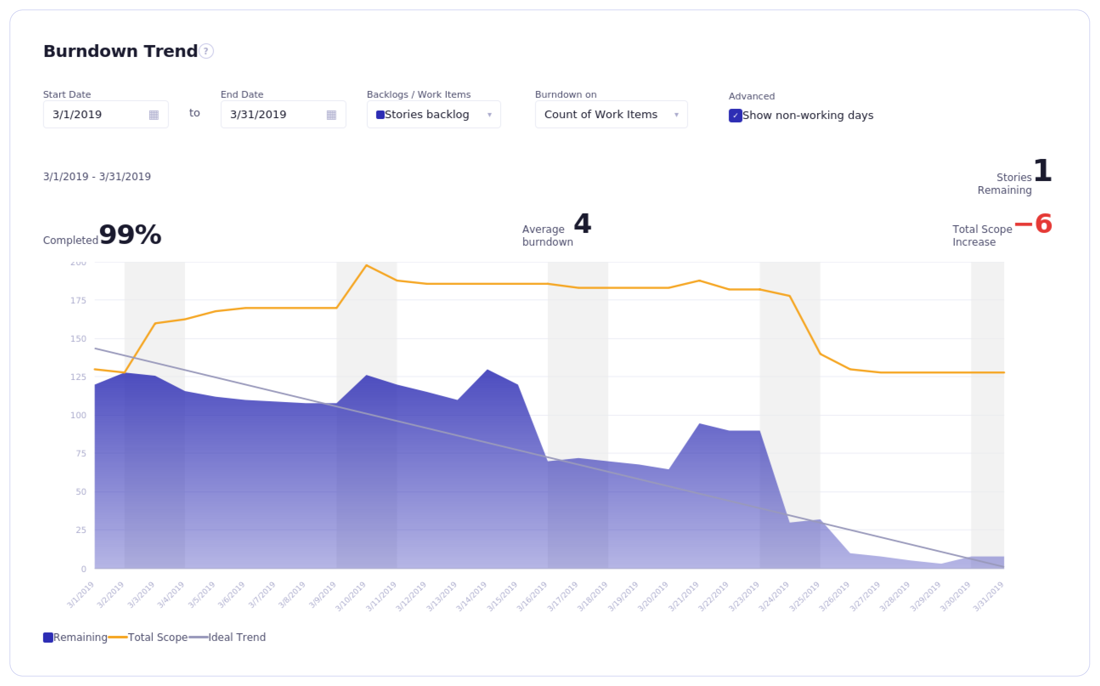Click the 99% Completed metric
The image size is (1100, 686).
click(130, 235)
